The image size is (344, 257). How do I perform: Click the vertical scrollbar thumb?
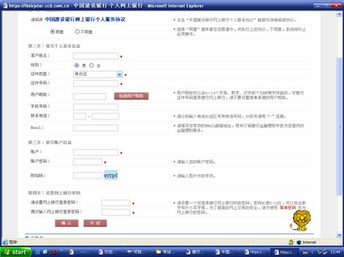(x=339, y=126)
